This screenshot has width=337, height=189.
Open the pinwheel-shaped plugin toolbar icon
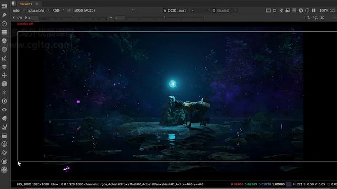(x=4, y=153)
